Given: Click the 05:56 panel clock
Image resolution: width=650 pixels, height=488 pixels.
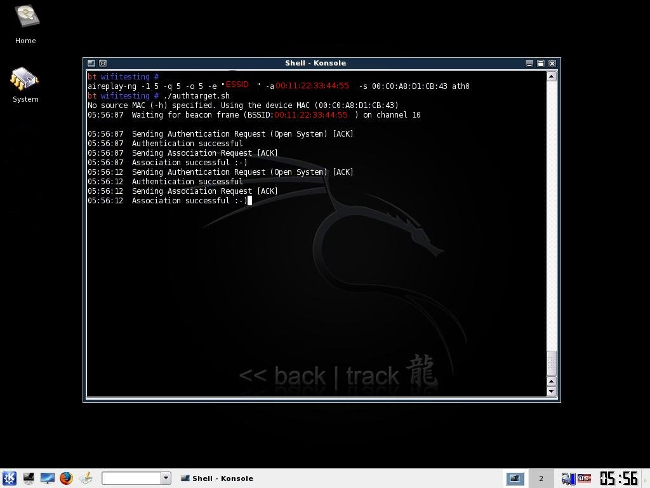Looking at the screenshot, I should coord(618,478).
